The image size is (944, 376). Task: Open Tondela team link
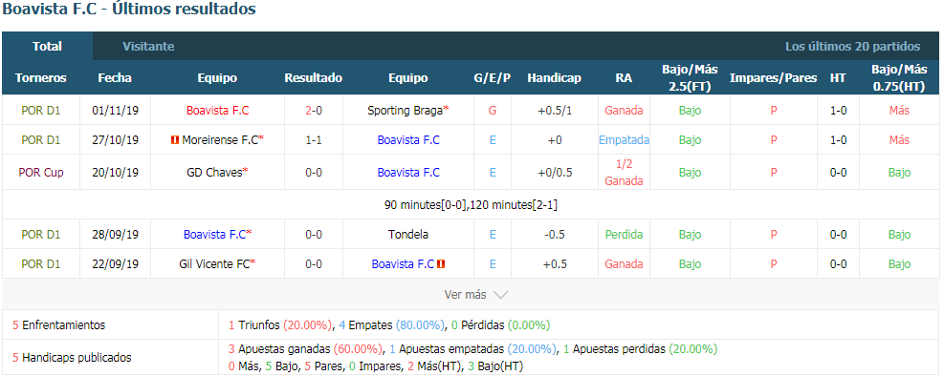click(x=408, y=234)
